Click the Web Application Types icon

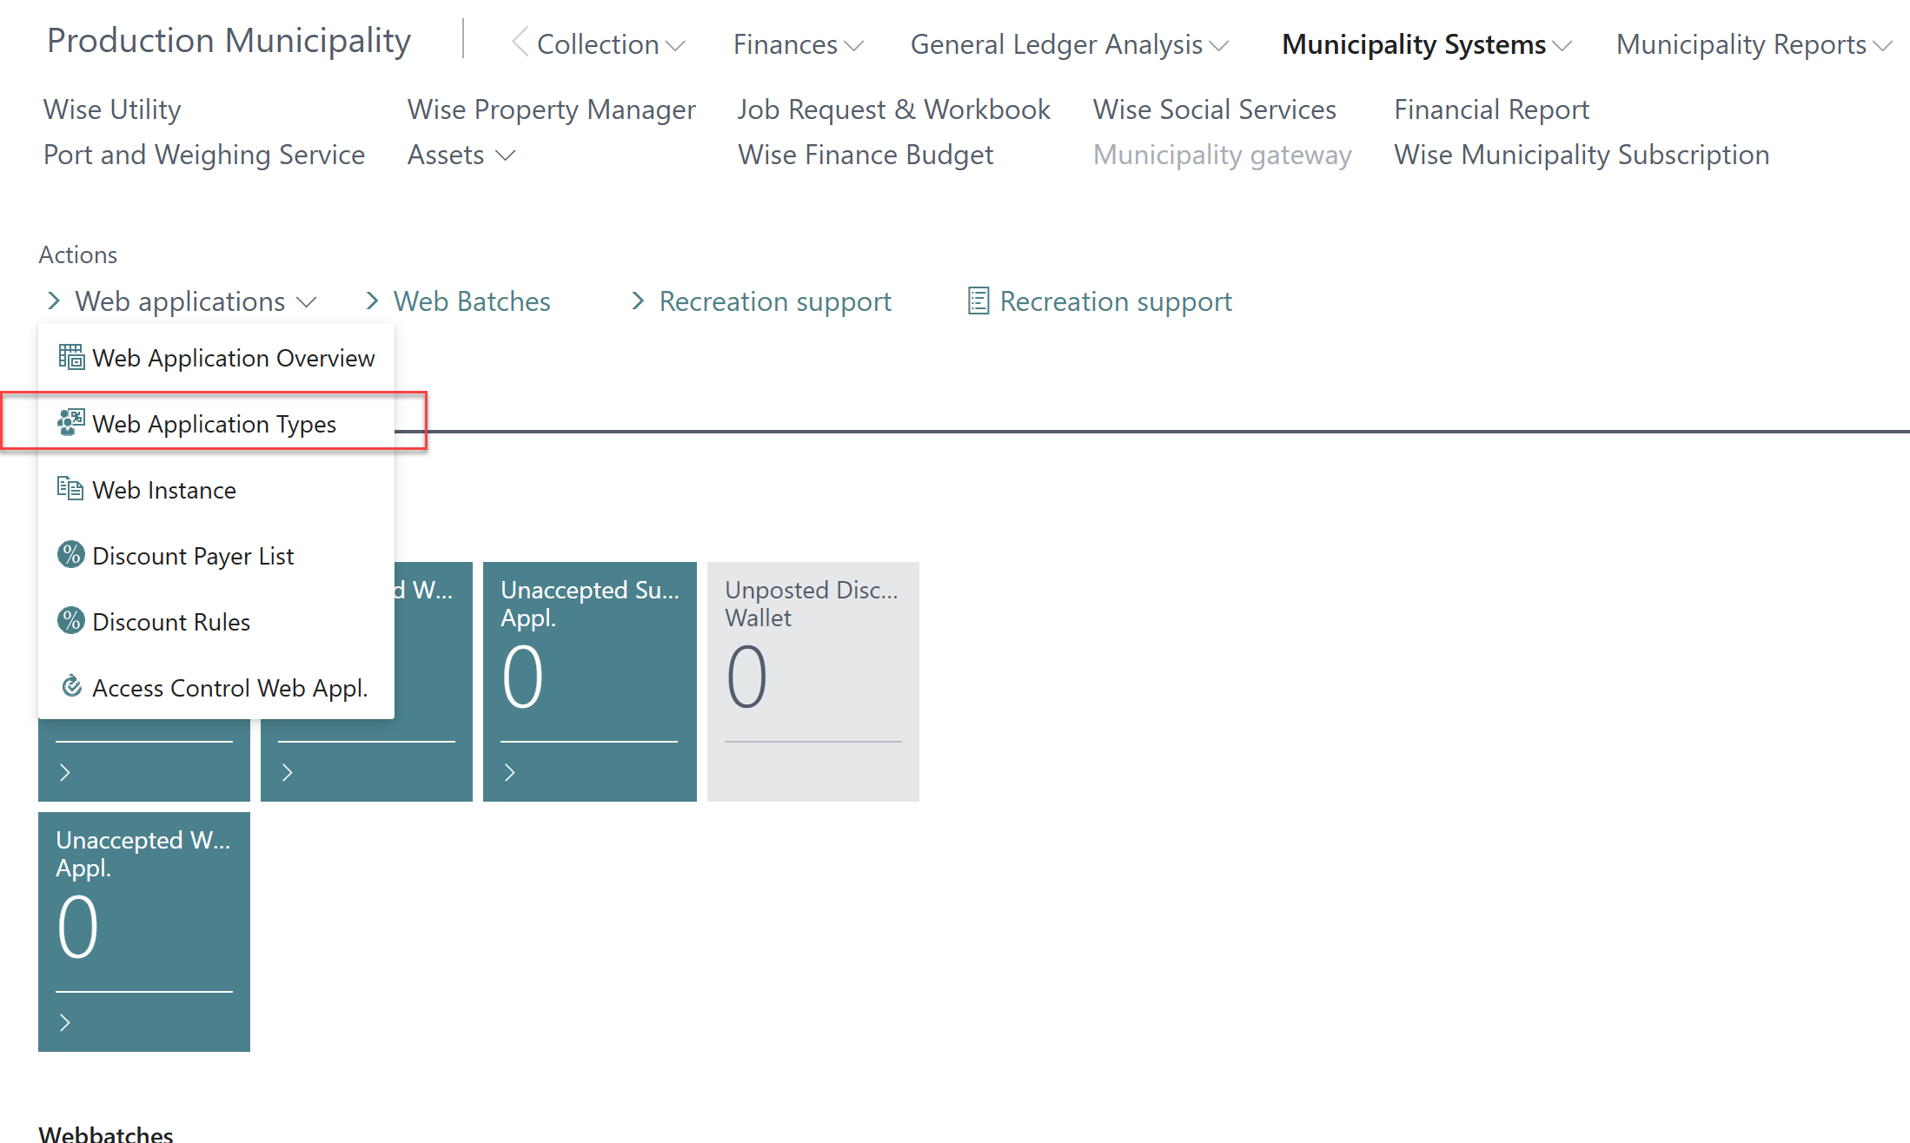click(x=71, y=423)
